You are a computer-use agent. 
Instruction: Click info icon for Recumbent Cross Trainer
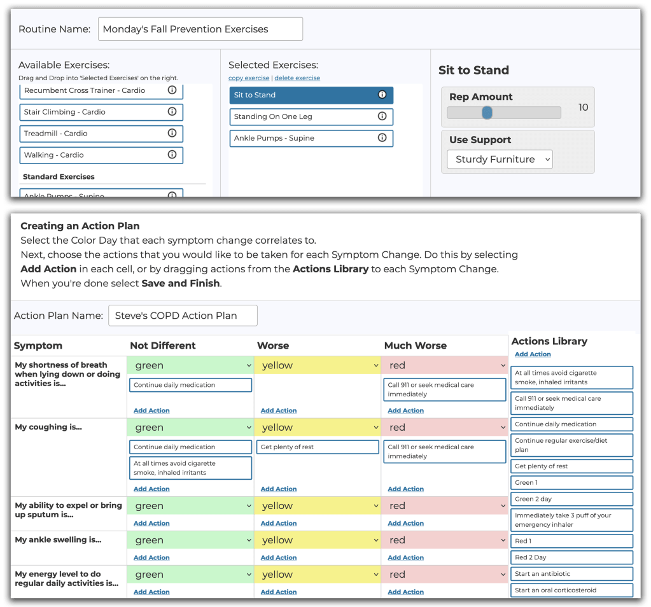pos(172,90)
